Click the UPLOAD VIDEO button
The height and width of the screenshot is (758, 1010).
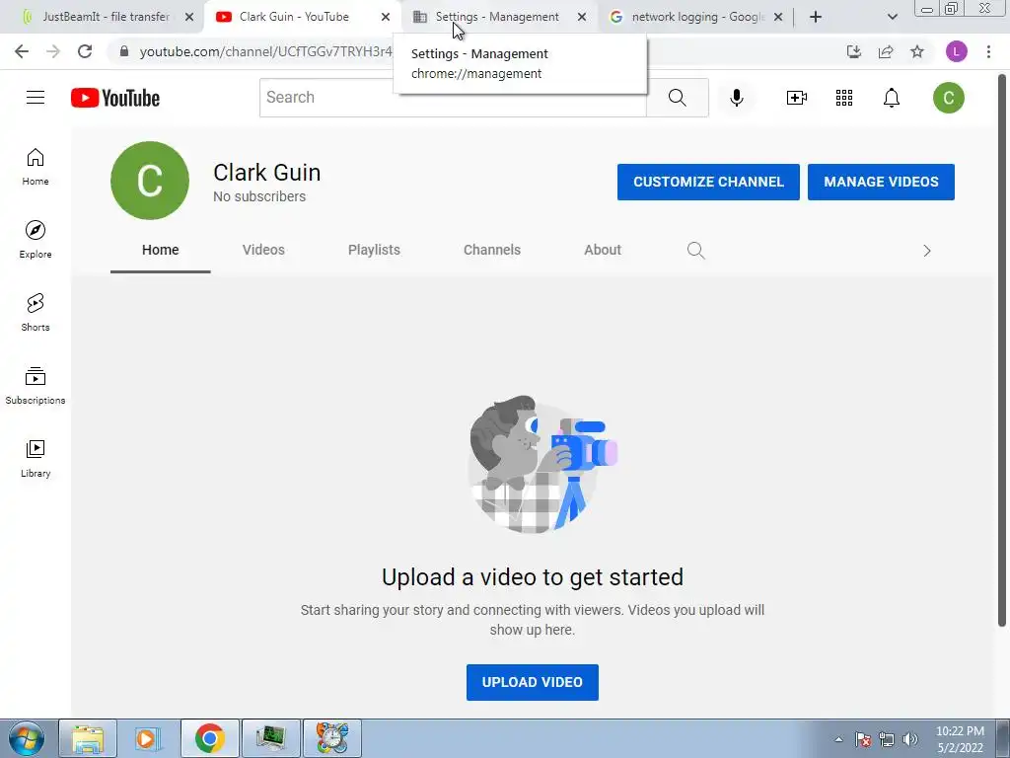pos(532,682)
